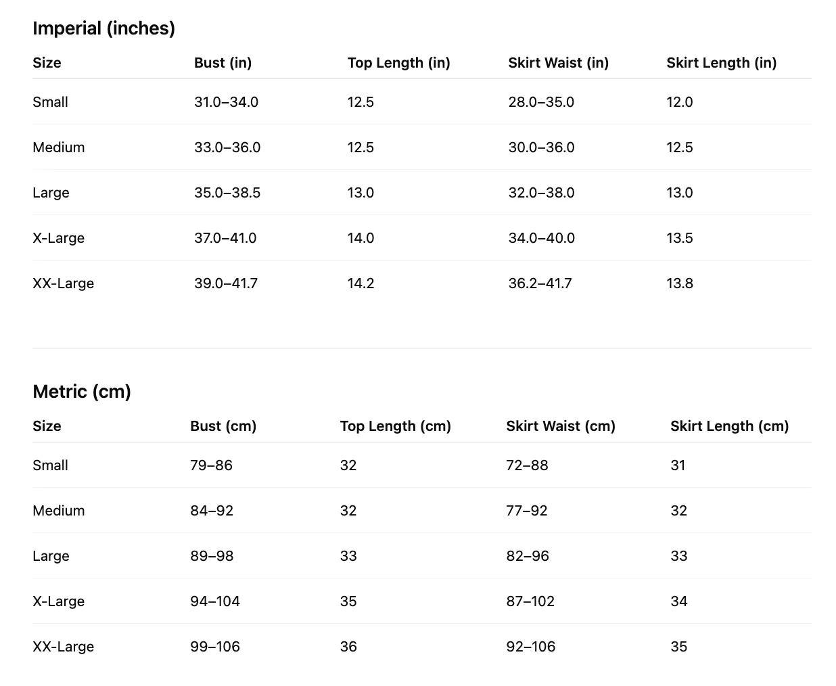Click the 33.0–36.0 Medium bust value
The width and height of the screenshot is (836, 686).
click(x=227, y=147)
